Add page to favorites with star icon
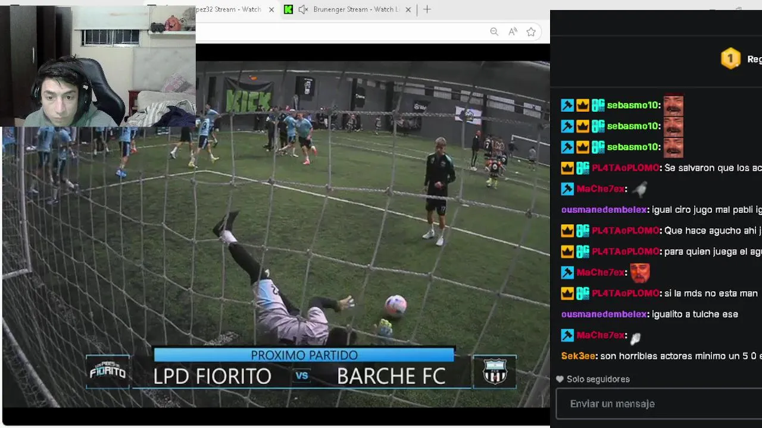762x428 pixels. click(x=531, y=32)
